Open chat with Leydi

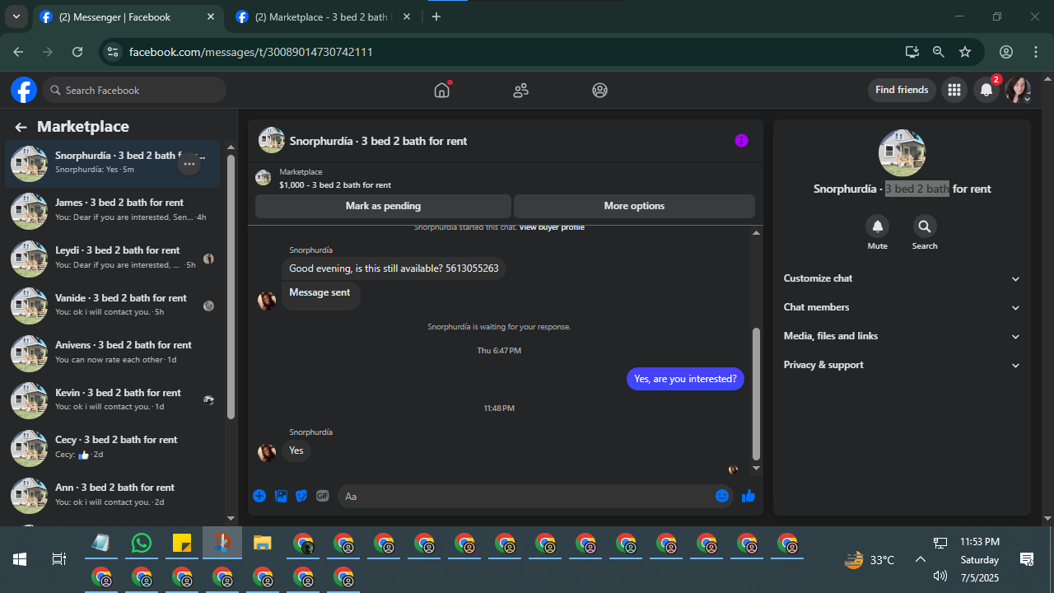113,259
